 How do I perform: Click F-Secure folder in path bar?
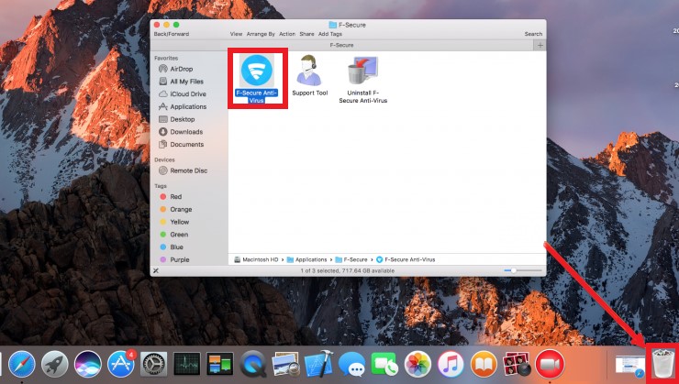[351, 259]
